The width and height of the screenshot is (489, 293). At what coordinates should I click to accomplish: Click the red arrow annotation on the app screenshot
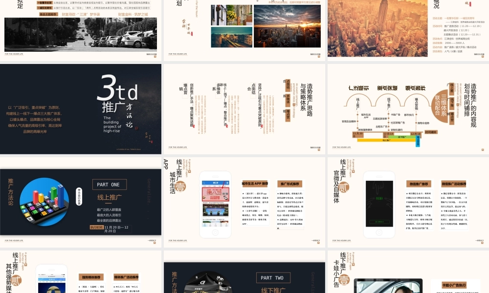[223, 185]
